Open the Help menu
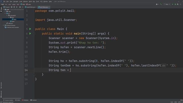 pyautogui.click(x=50, y=1)
